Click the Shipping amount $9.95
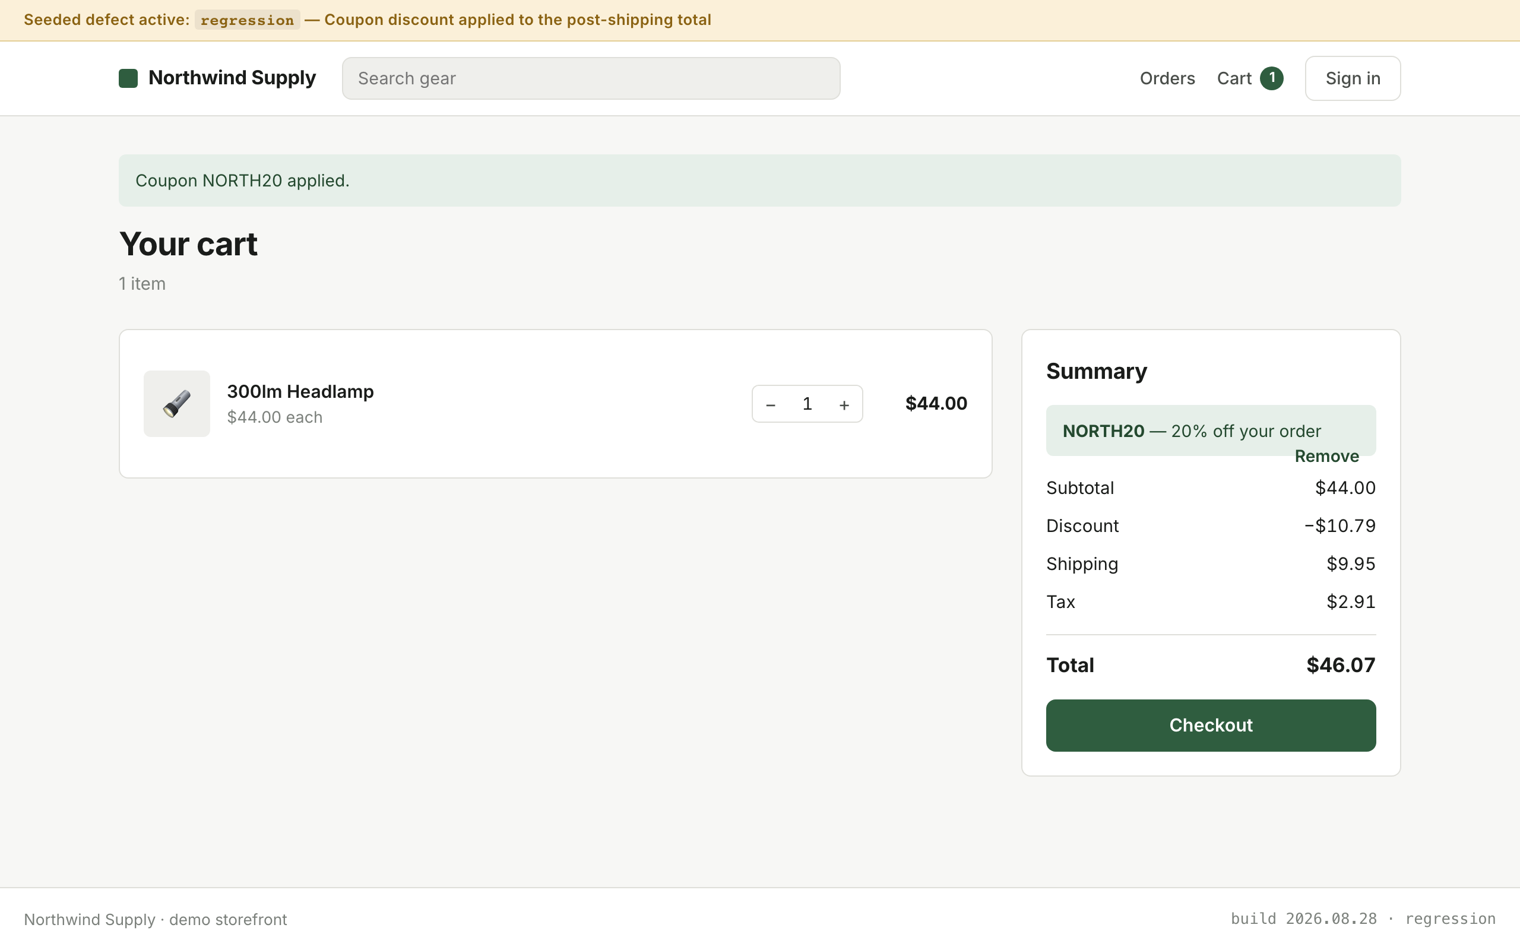The image size is (1520, 950). point(1351,563)
